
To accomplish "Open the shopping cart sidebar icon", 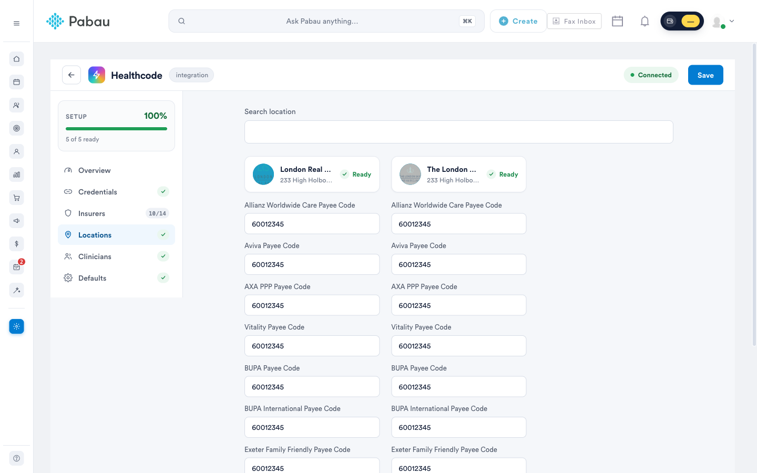I will 16,198.
